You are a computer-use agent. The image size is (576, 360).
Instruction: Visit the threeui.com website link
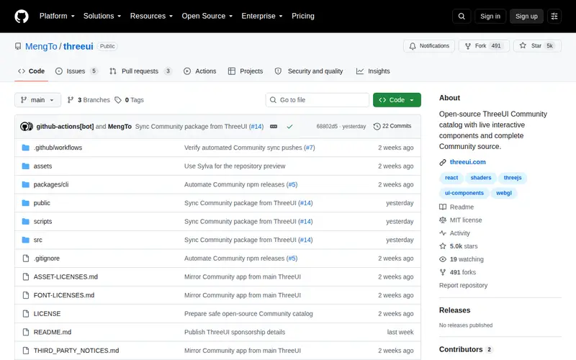pyautogui.click(x=467, y=162)
